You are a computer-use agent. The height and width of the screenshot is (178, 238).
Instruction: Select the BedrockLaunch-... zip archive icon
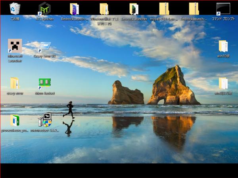pyautogui.click(x=194, y=9)
